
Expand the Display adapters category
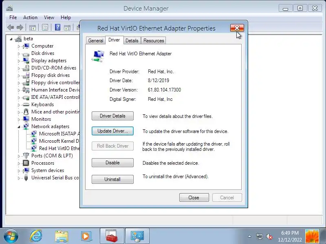tap(19, 61)
